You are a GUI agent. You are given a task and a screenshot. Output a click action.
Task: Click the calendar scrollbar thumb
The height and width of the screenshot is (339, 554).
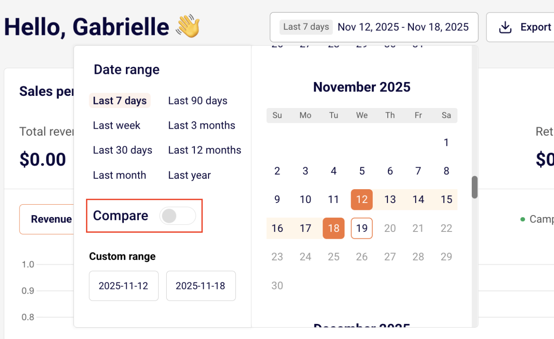(475, 187)
